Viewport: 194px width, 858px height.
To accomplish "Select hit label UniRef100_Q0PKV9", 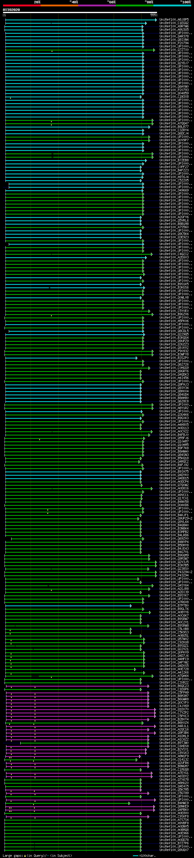I will pos(174,652).
